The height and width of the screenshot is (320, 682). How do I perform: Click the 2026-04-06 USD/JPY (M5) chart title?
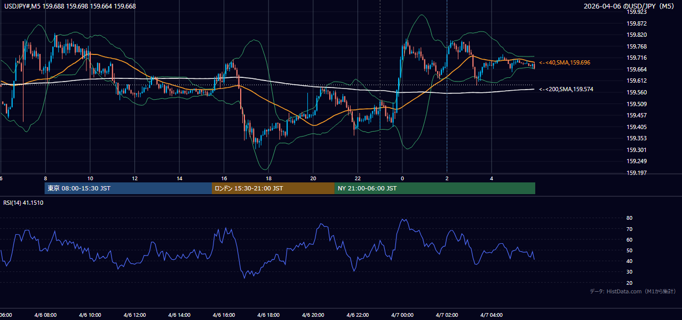pyautogui.click(x=629, y=6)
